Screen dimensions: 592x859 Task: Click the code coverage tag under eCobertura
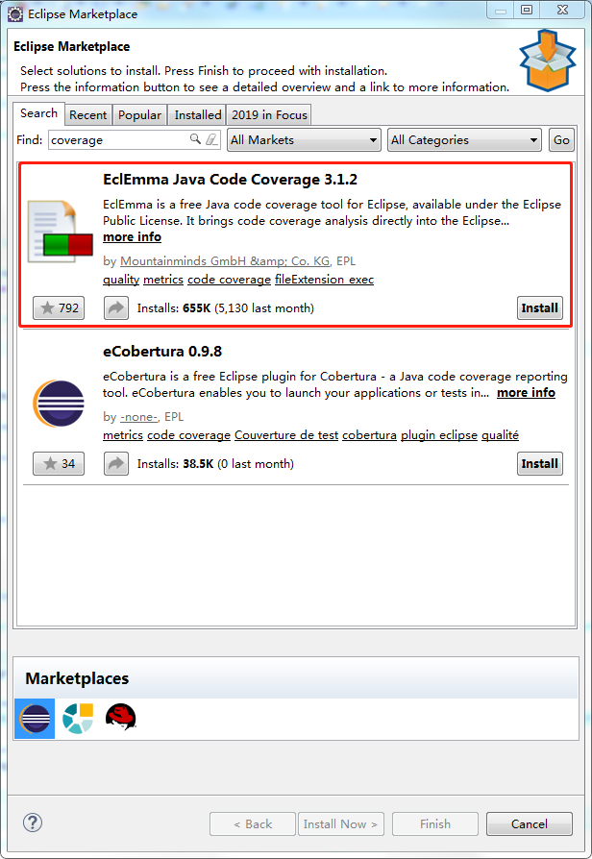point(188,435)
